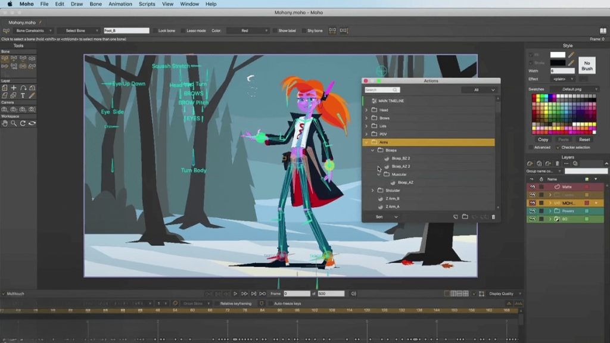Enable the Lock bone checkbox

[x=155, y=30]
